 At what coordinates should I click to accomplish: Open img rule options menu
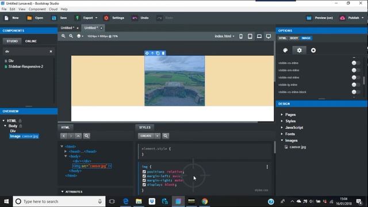[x=267, y=167]
